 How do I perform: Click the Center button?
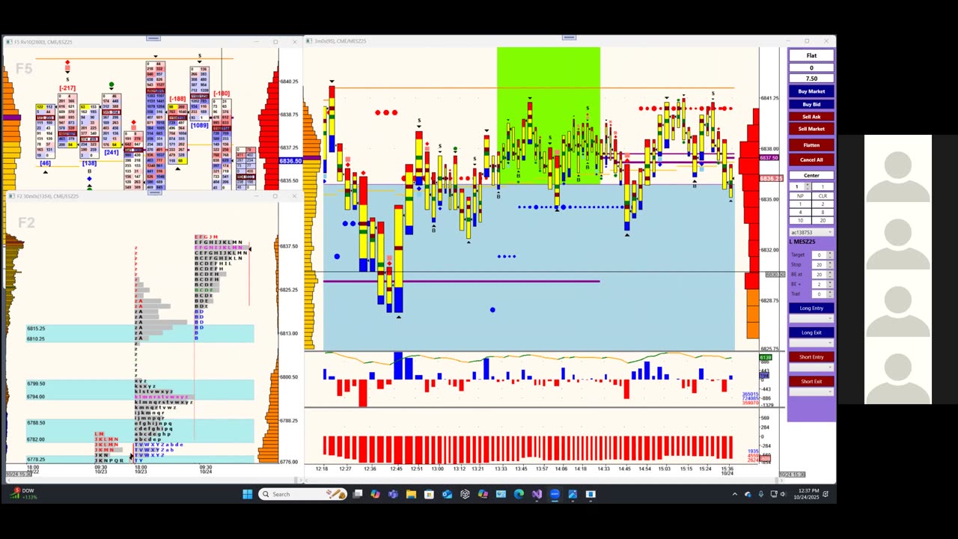pos(811,175)
